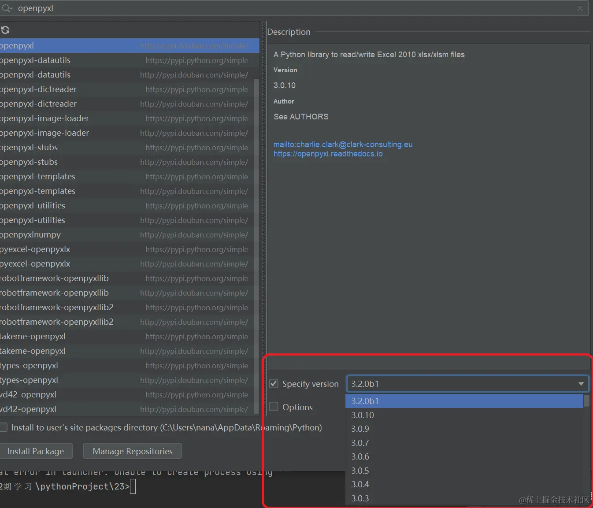Choose version 3.0.4 from the list

pos(464,484)
